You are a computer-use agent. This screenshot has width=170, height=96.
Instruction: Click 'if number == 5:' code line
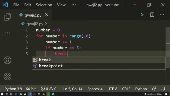[63, 48]
